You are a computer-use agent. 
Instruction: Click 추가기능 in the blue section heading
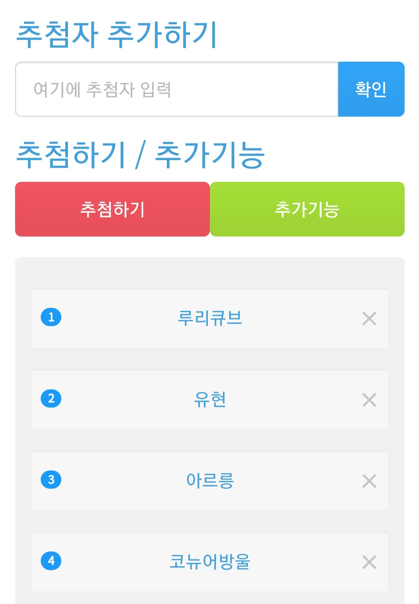(209, 155)
